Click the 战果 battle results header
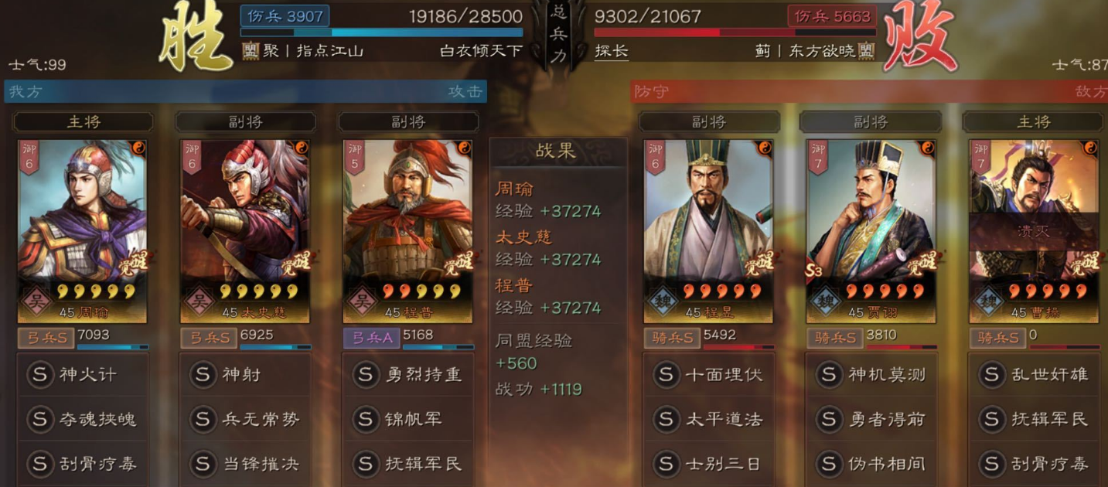 (557, 152)
